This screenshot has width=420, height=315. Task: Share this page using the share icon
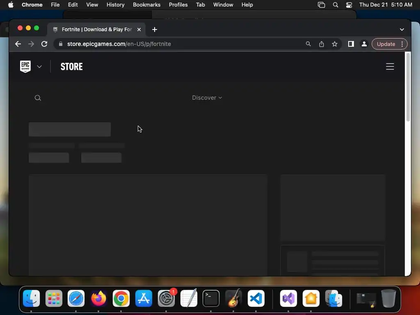[322, 44]
